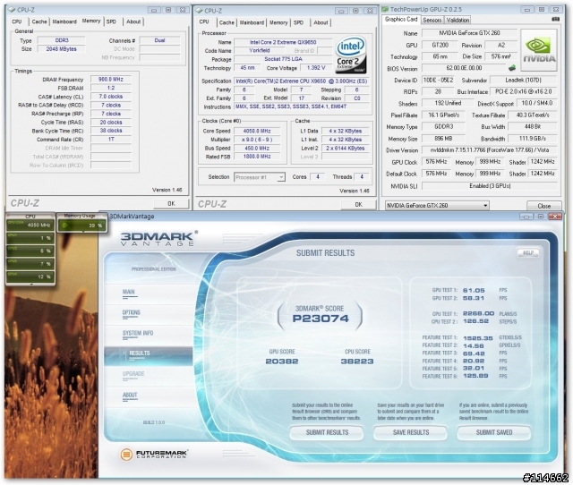
Task: Click the Driver Version field in GPU-Z
Action: (x=490, y=150)
